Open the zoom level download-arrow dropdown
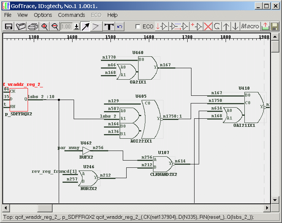The width and height of the screenshot is (282, 223). pos(76,26)
